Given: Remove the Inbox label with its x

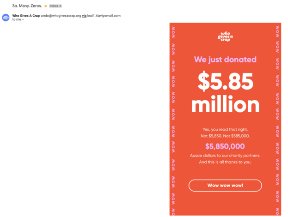Looking at the screenshot, I should pyautogui.click(x=61, y=6).
